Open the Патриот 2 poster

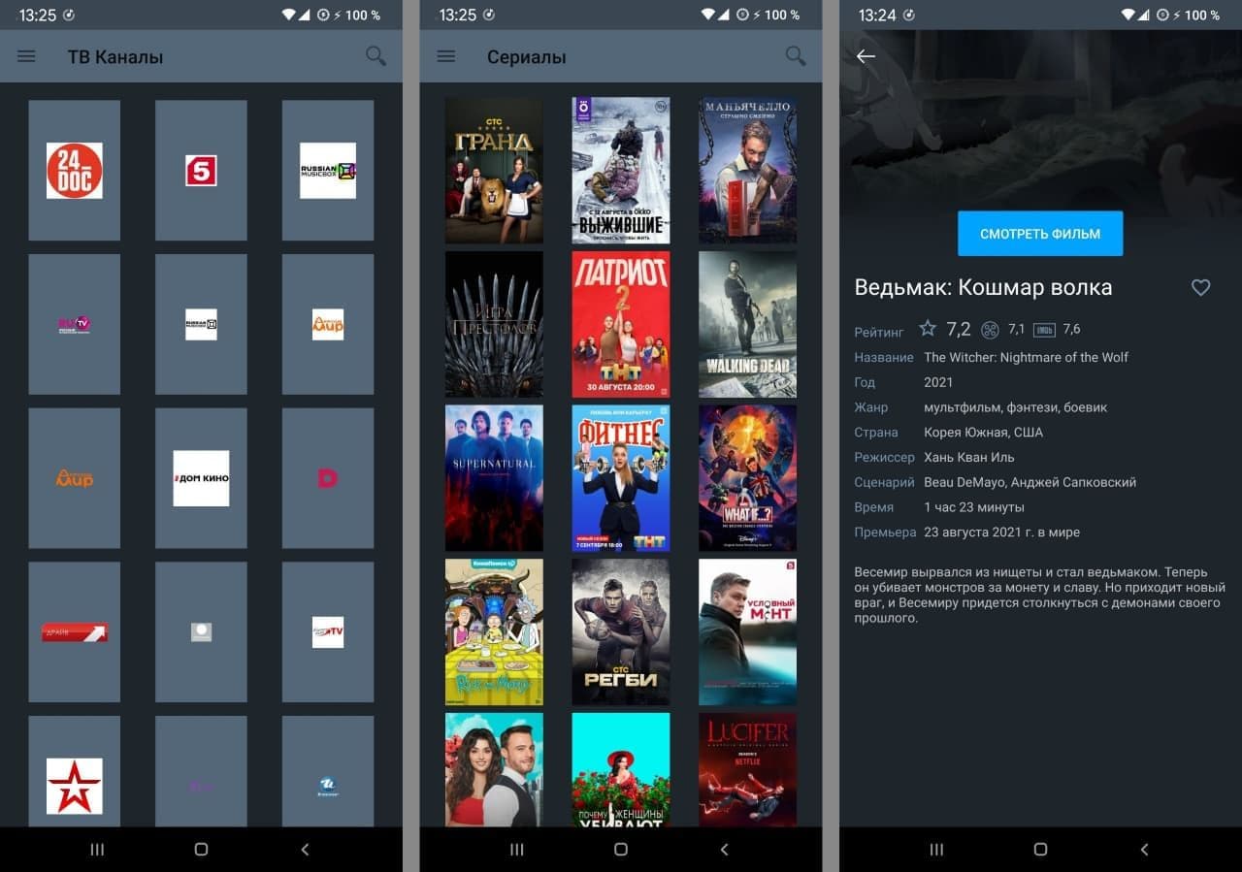coord(621,324)
